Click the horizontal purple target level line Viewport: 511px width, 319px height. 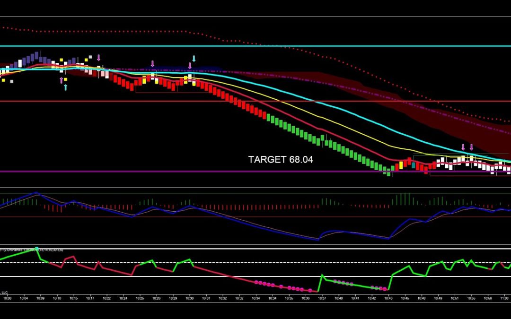tap(189, 172)
